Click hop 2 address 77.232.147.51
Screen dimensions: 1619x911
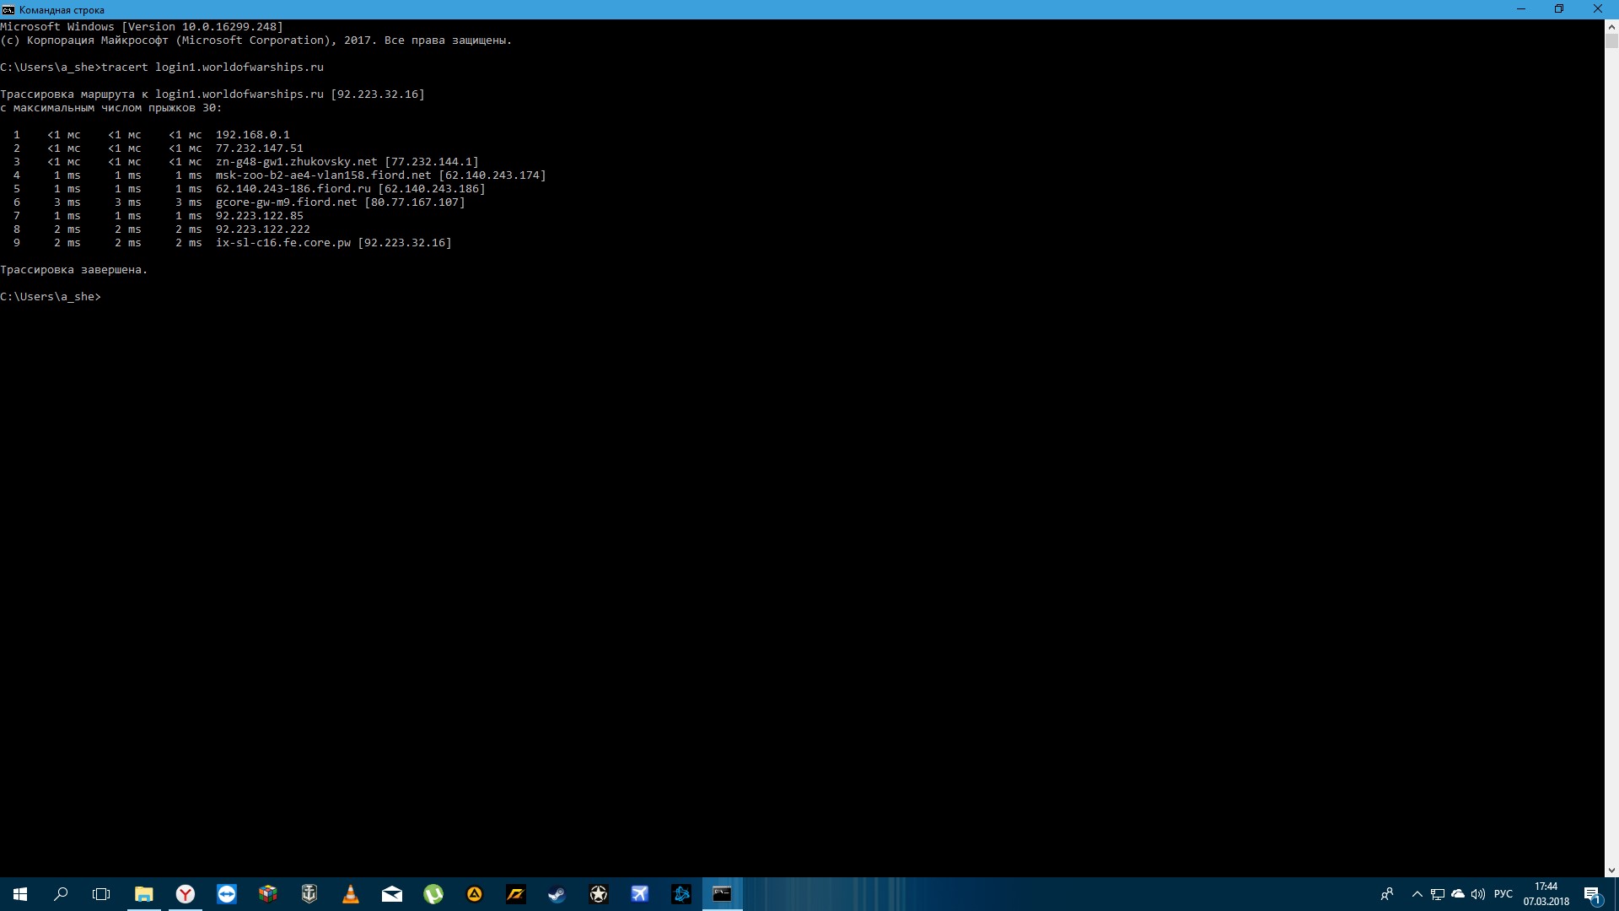[x=260, y=148]
